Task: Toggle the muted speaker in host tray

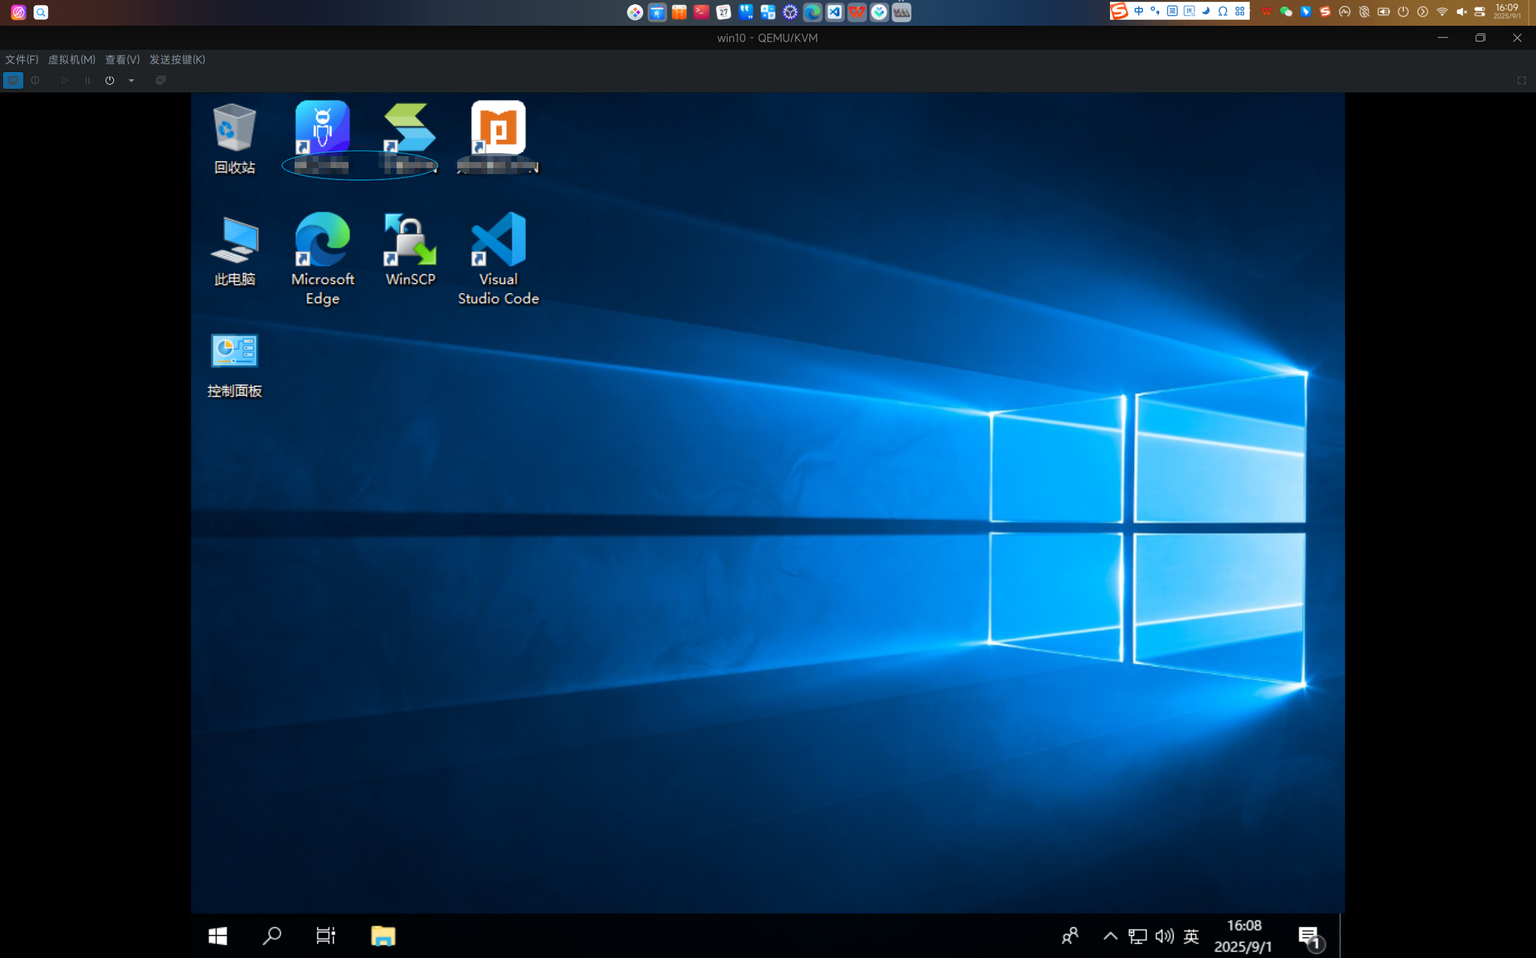Action: click(1461, 11)
